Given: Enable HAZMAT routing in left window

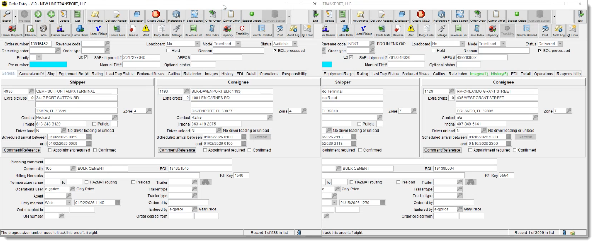Looking at the screenshot, I should coord(86,182).
